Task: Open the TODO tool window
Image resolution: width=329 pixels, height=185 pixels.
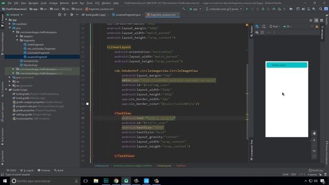Action: [11, 170]
